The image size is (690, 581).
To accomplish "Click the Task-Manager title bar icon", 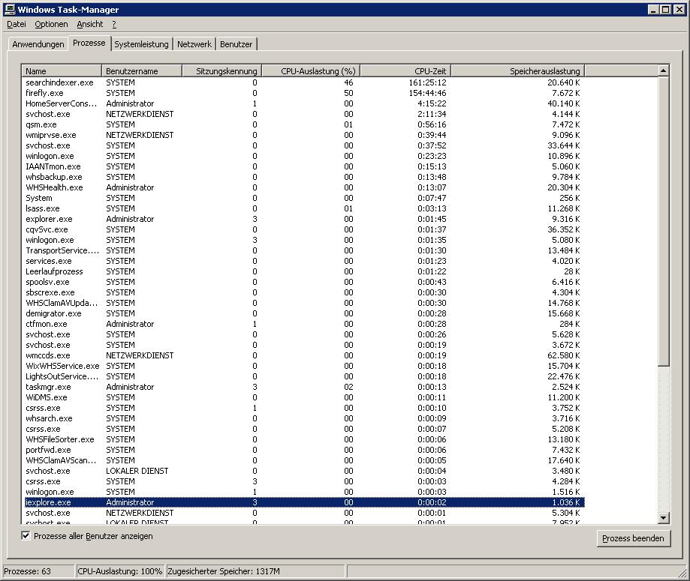I will click(x=9, y=9).
